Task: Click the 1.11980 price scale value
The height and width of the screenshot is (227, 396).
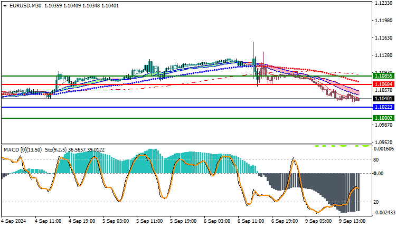Action: tap(384, 21)
